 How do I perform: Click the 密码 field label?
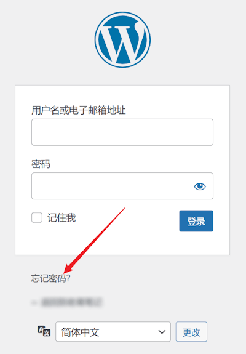[41, 164]
